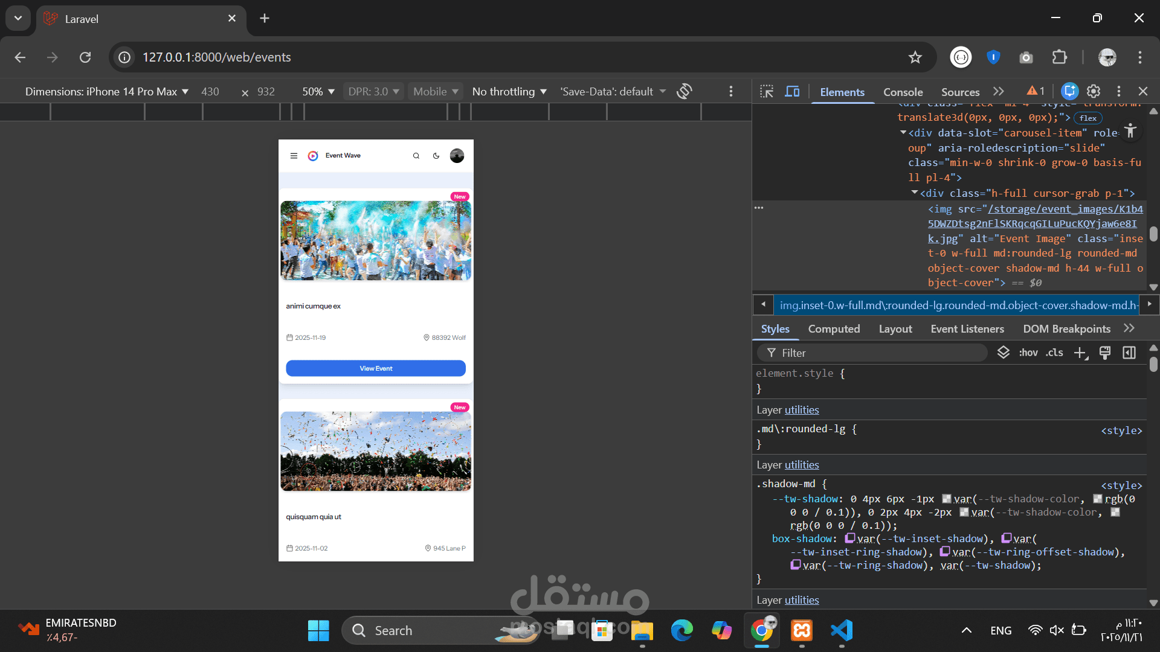Image resolution: width=1160 pixels, height=652 pixels.
Task: Click the inspect element picker icon
Action: pyautogui.click(x=767, y=91)
